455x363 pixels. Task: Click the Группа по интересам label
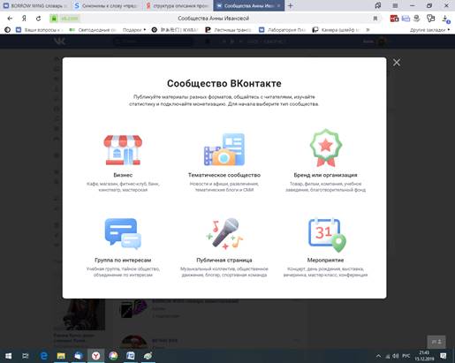click(123, 260)
